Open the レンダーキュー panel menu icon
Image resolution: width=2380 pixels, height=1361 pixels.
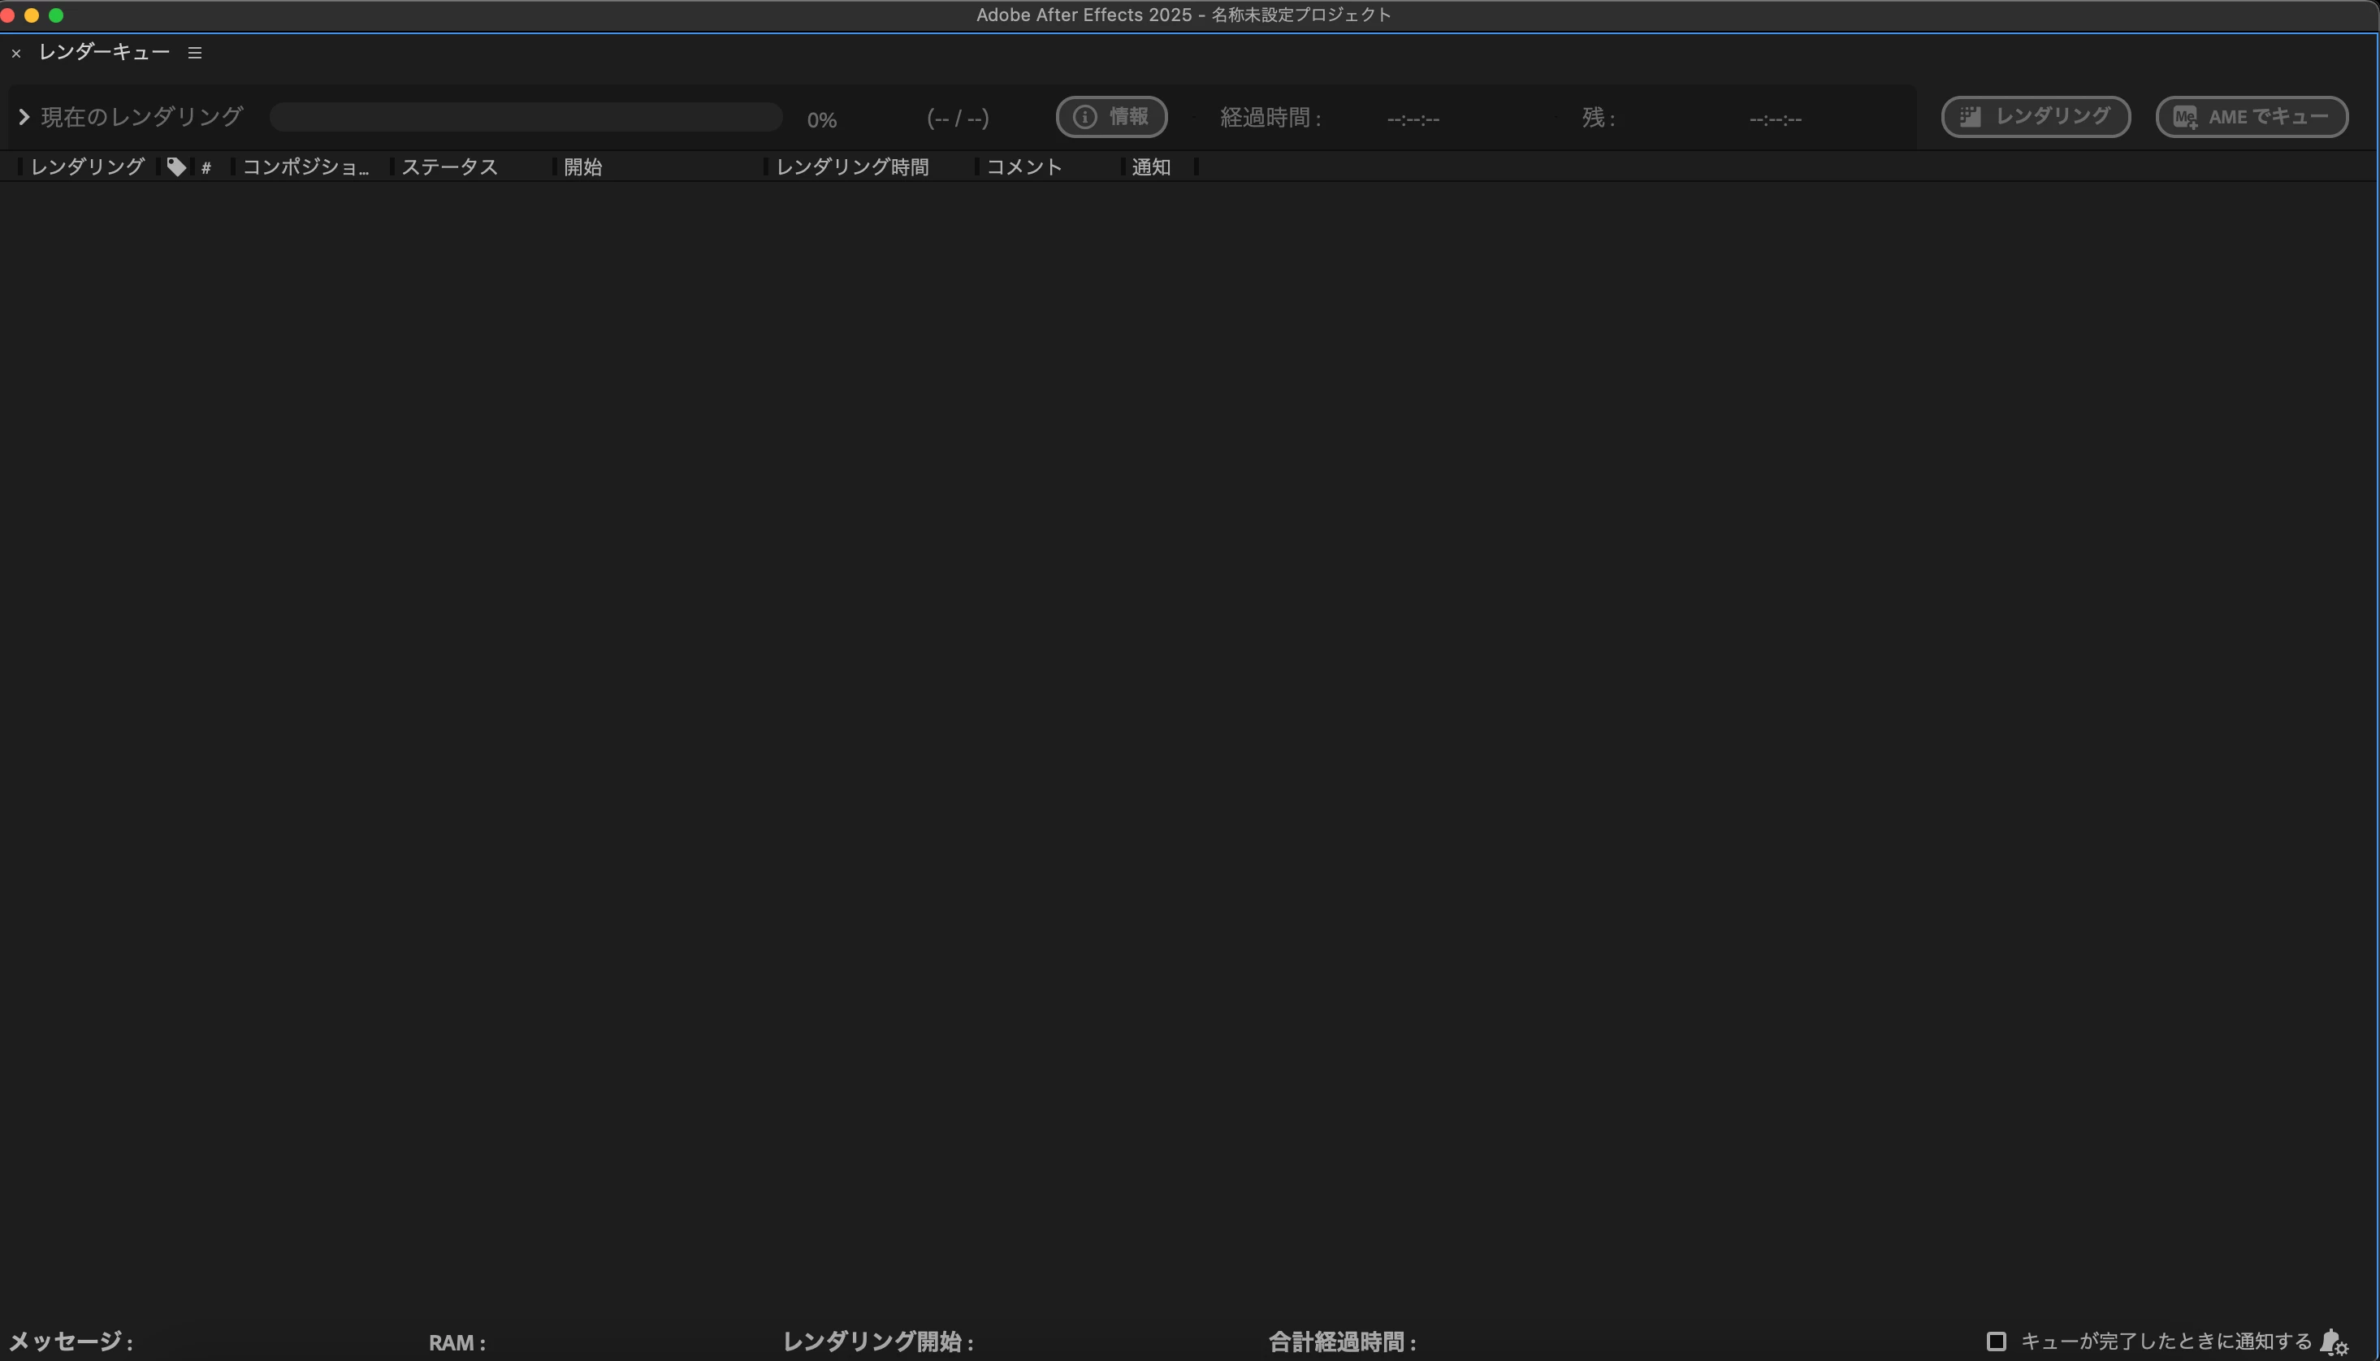click(194, 54)
